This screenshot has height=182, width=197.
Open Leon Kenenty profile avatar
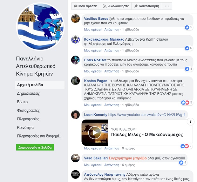[75, 115]
